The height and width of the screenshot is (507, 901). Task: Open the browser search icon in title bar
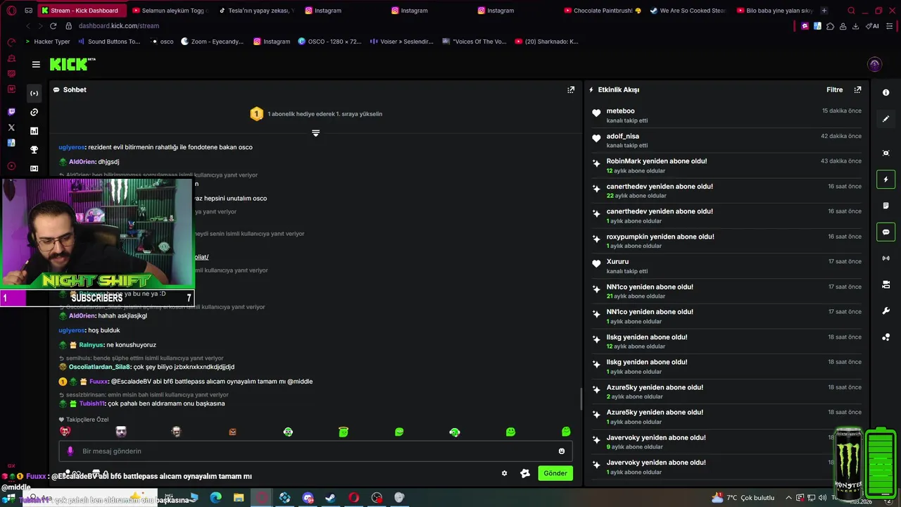[851, 11]
